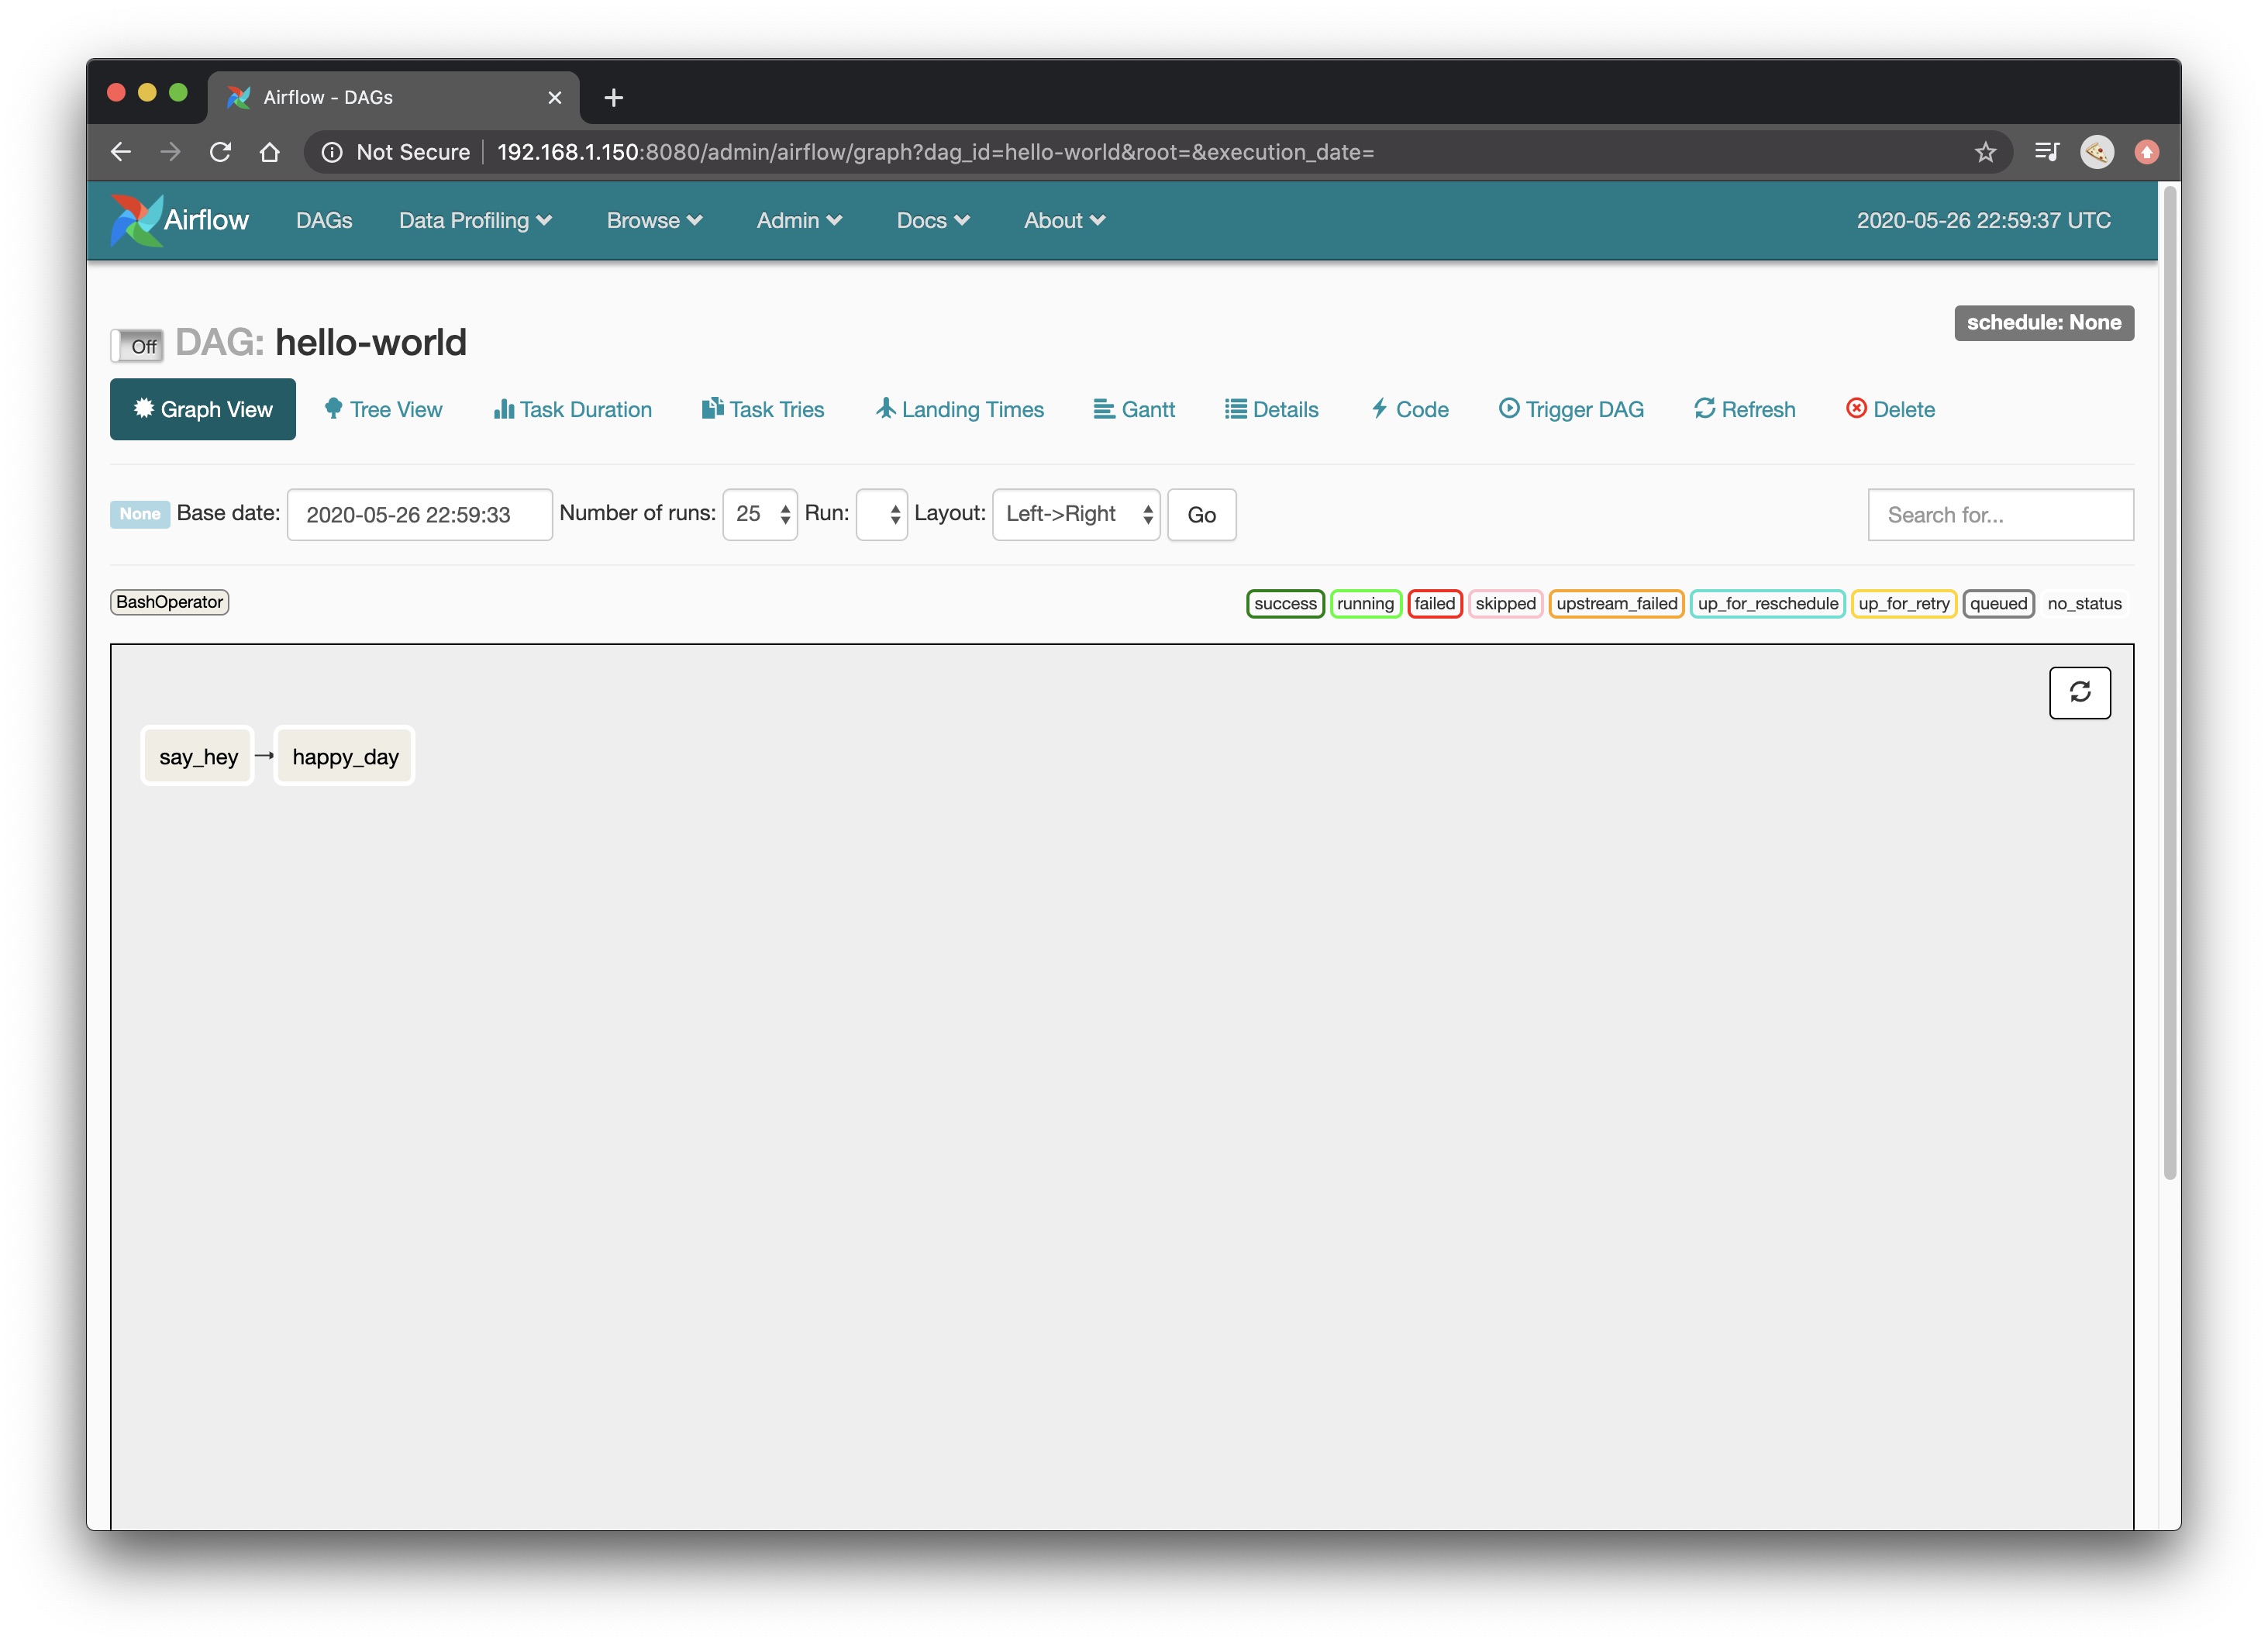Click the success status legend badge

[x=1284, y=603]
